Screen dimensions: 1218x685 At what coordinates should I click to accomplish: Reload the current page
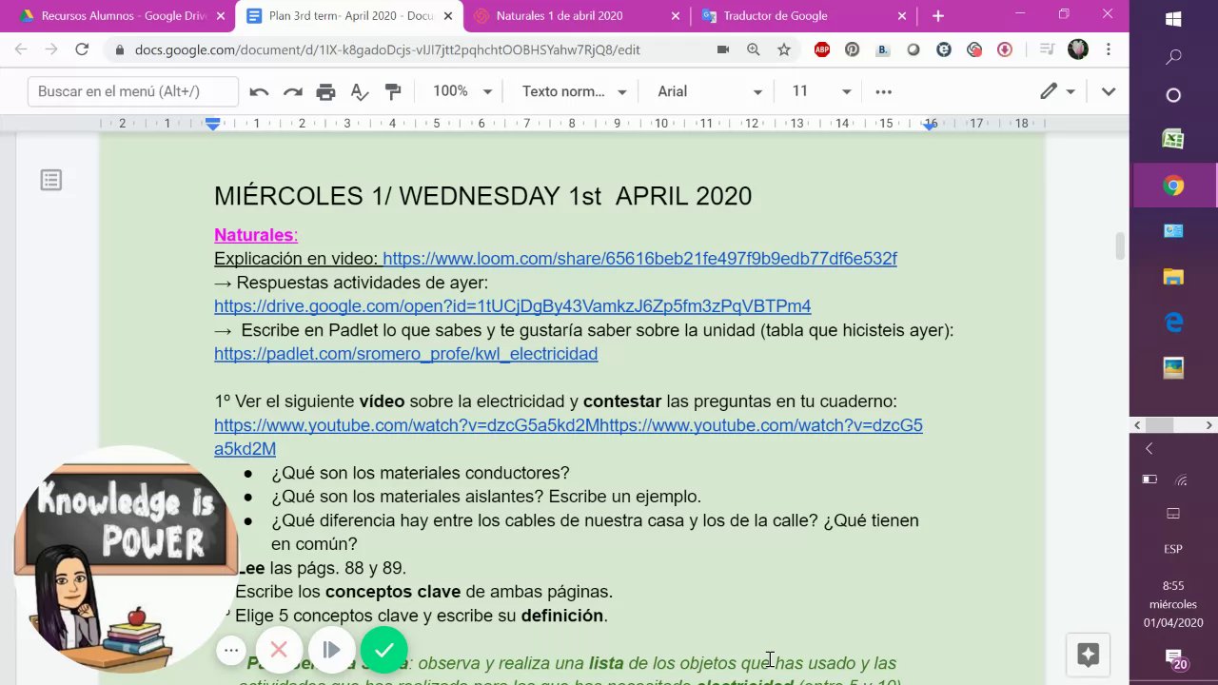82,49
